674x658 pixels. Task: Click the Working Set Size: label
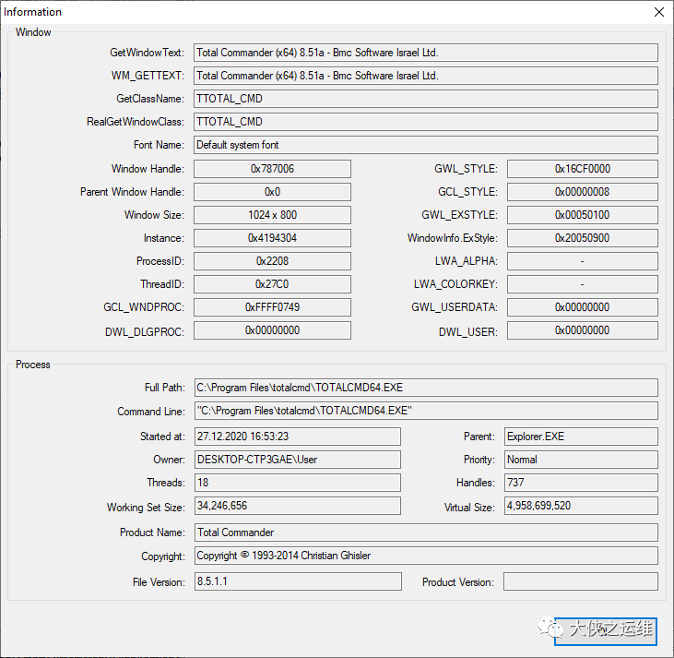[146, 508]
